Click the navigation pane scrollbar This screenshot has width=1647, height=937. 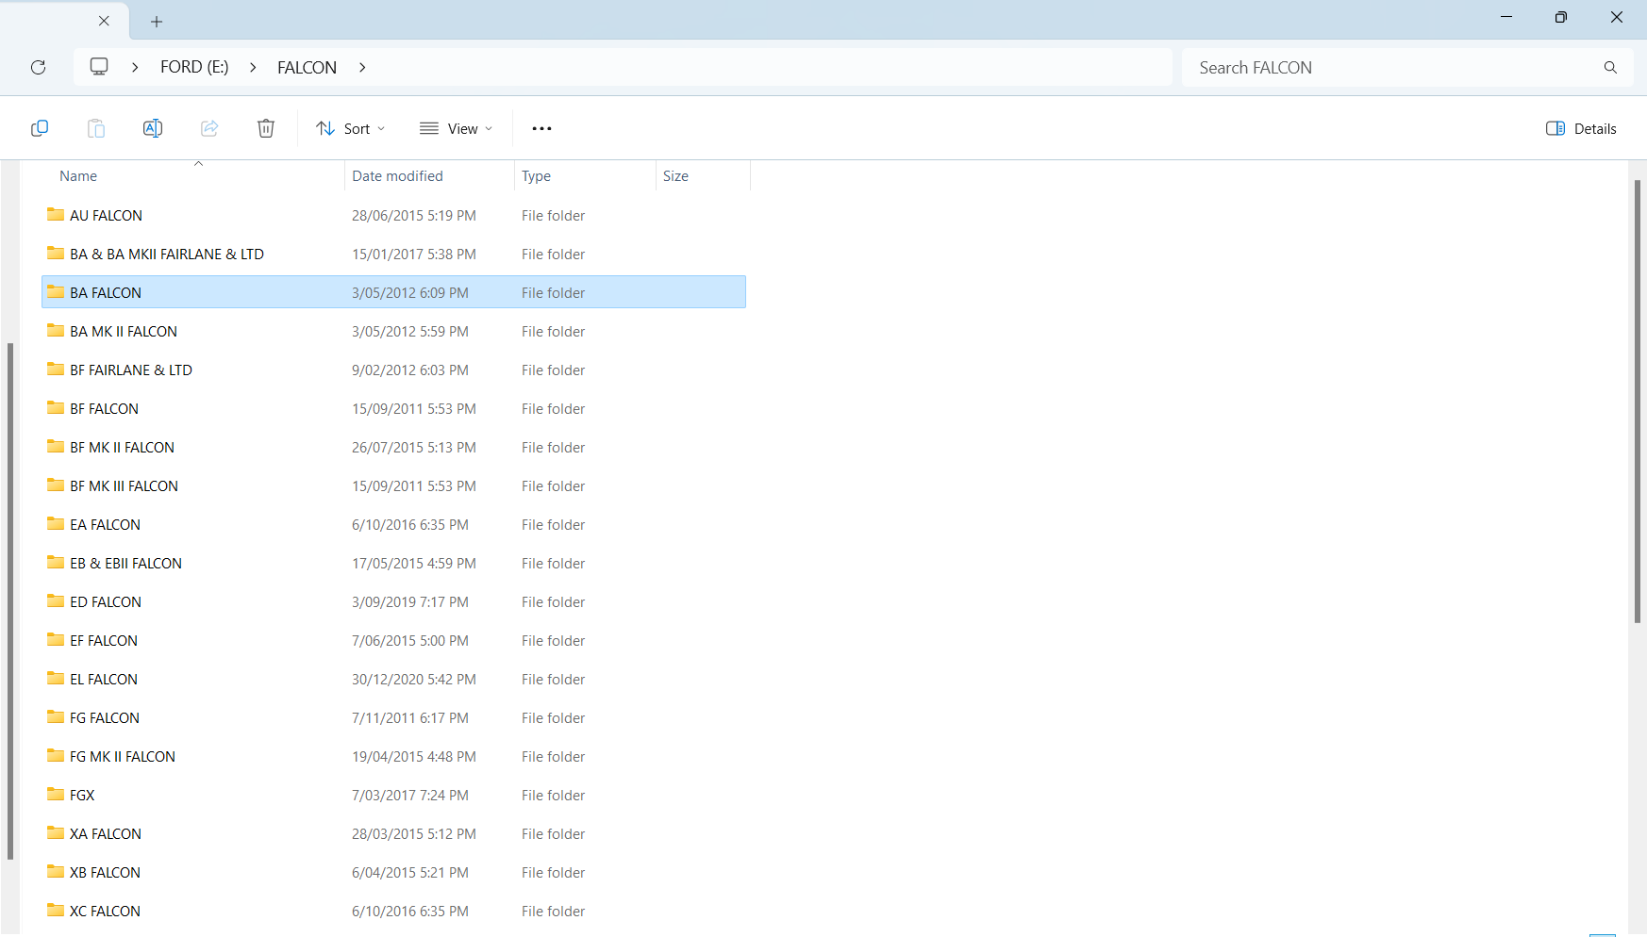tap(10, 601)
